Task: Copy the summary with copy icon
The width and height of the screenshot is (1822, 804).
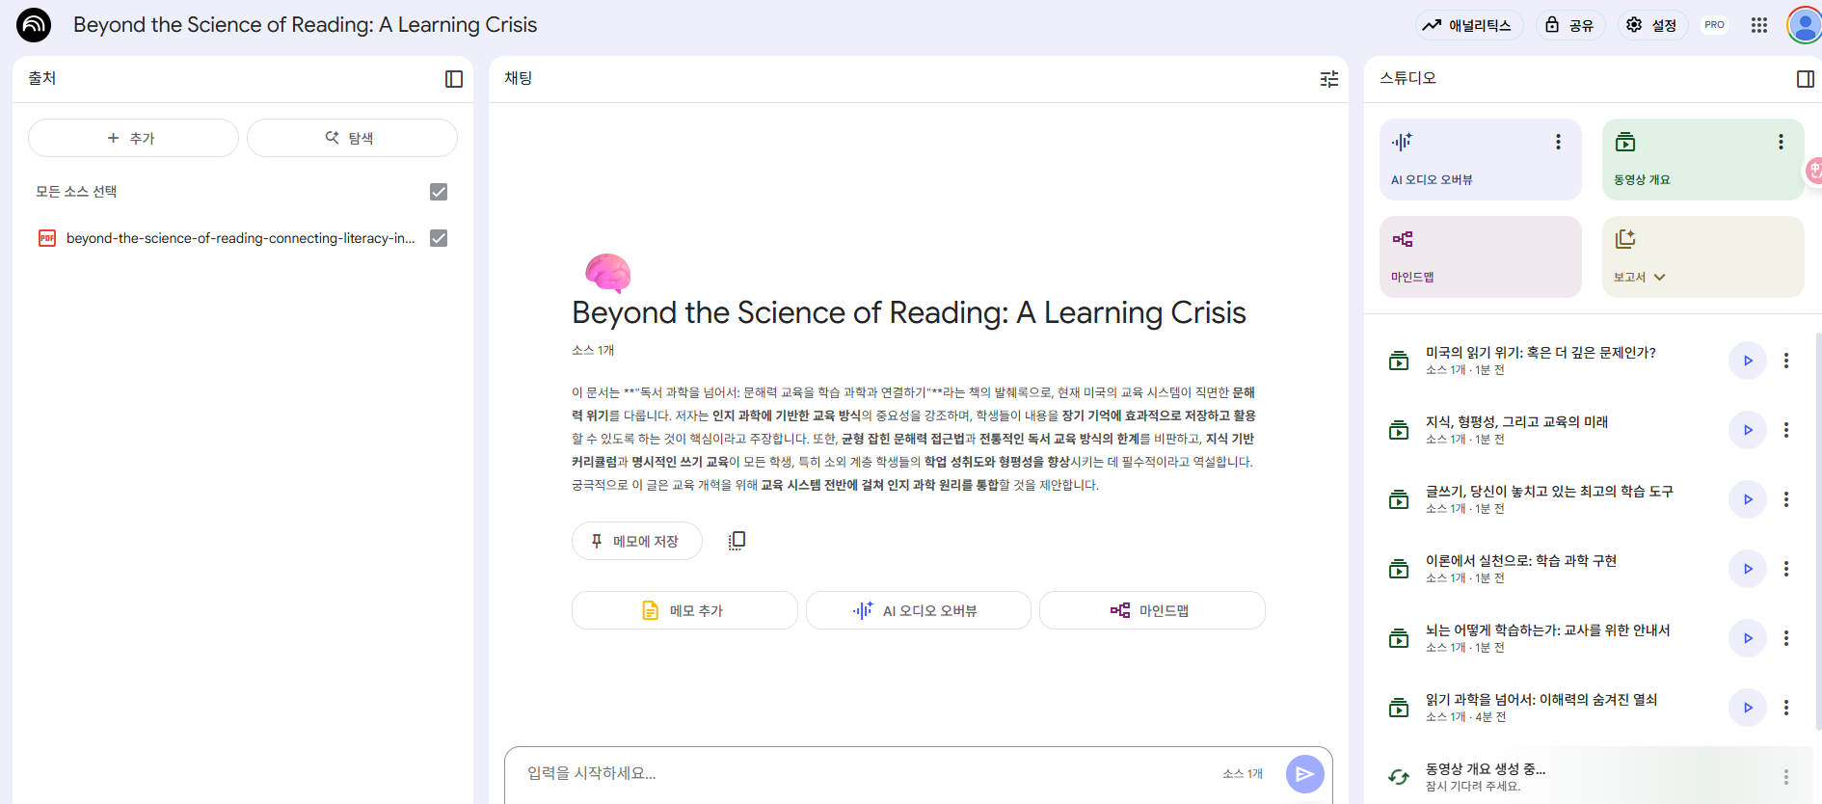Action: pyautogui.click(x=737, y=541)
